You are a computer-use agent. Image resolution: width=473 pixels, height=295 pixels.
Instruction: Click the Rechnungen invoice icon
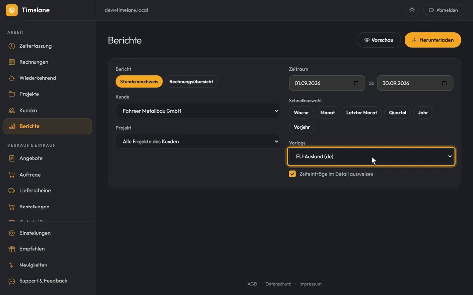click(12, 62)
